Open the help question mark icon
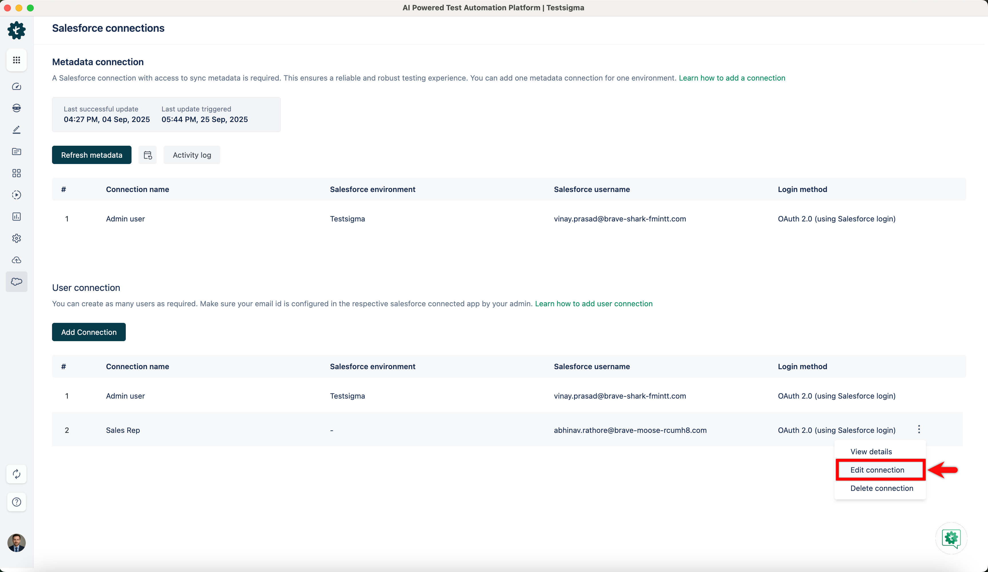This screenshot has height=572, width=988. 17,502
